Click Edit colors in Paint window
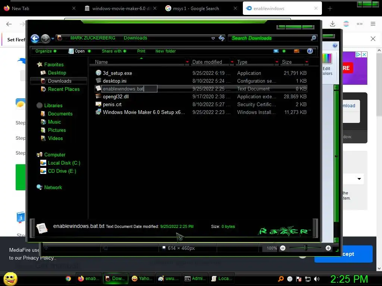Screen dimensions: 382x286 click(x=327, y=65)
